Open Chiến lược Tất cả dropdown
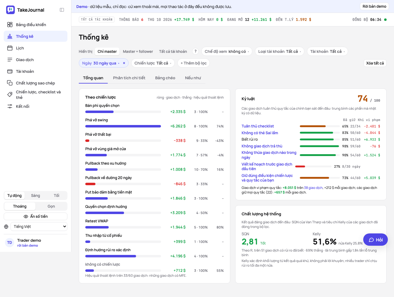 pyautogui.click(x=153, y=63)
